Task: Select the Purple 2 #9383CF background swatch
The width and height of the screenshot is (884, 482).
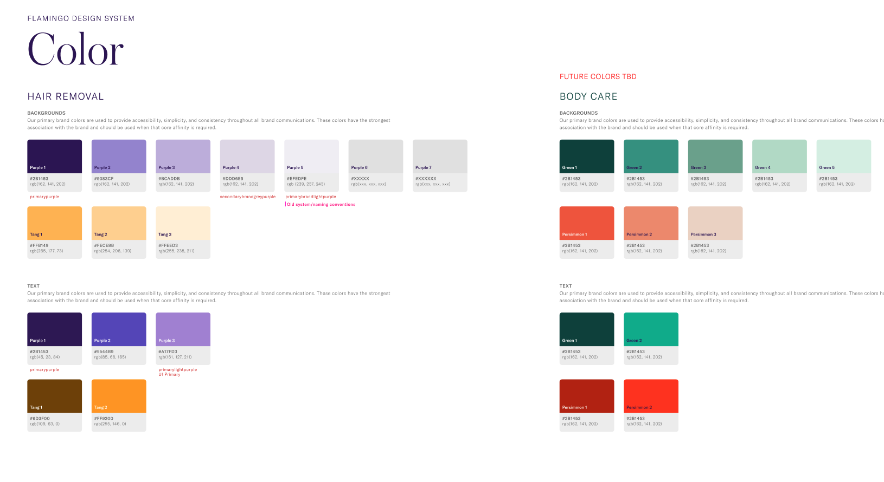Action: tap(119, 166)
